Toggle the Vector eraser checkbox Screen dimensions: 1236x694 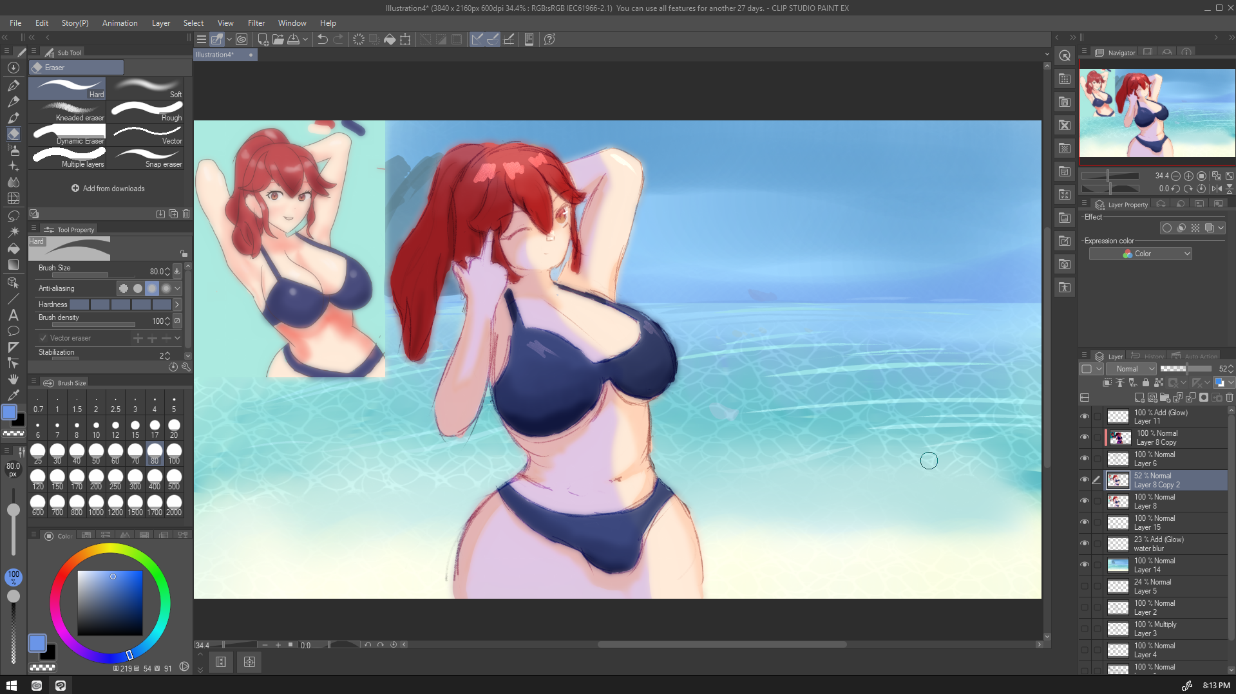(x=43, y=338)
